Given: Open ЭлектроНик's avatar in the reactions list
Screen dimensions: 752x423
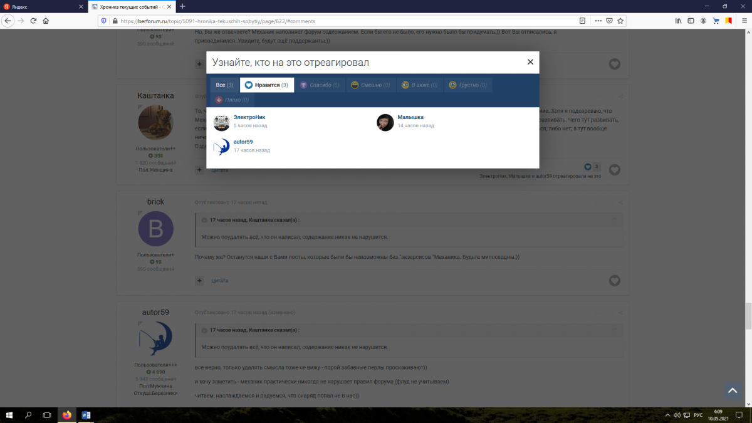Looking at the screenshot, I should tap(221, 123).
